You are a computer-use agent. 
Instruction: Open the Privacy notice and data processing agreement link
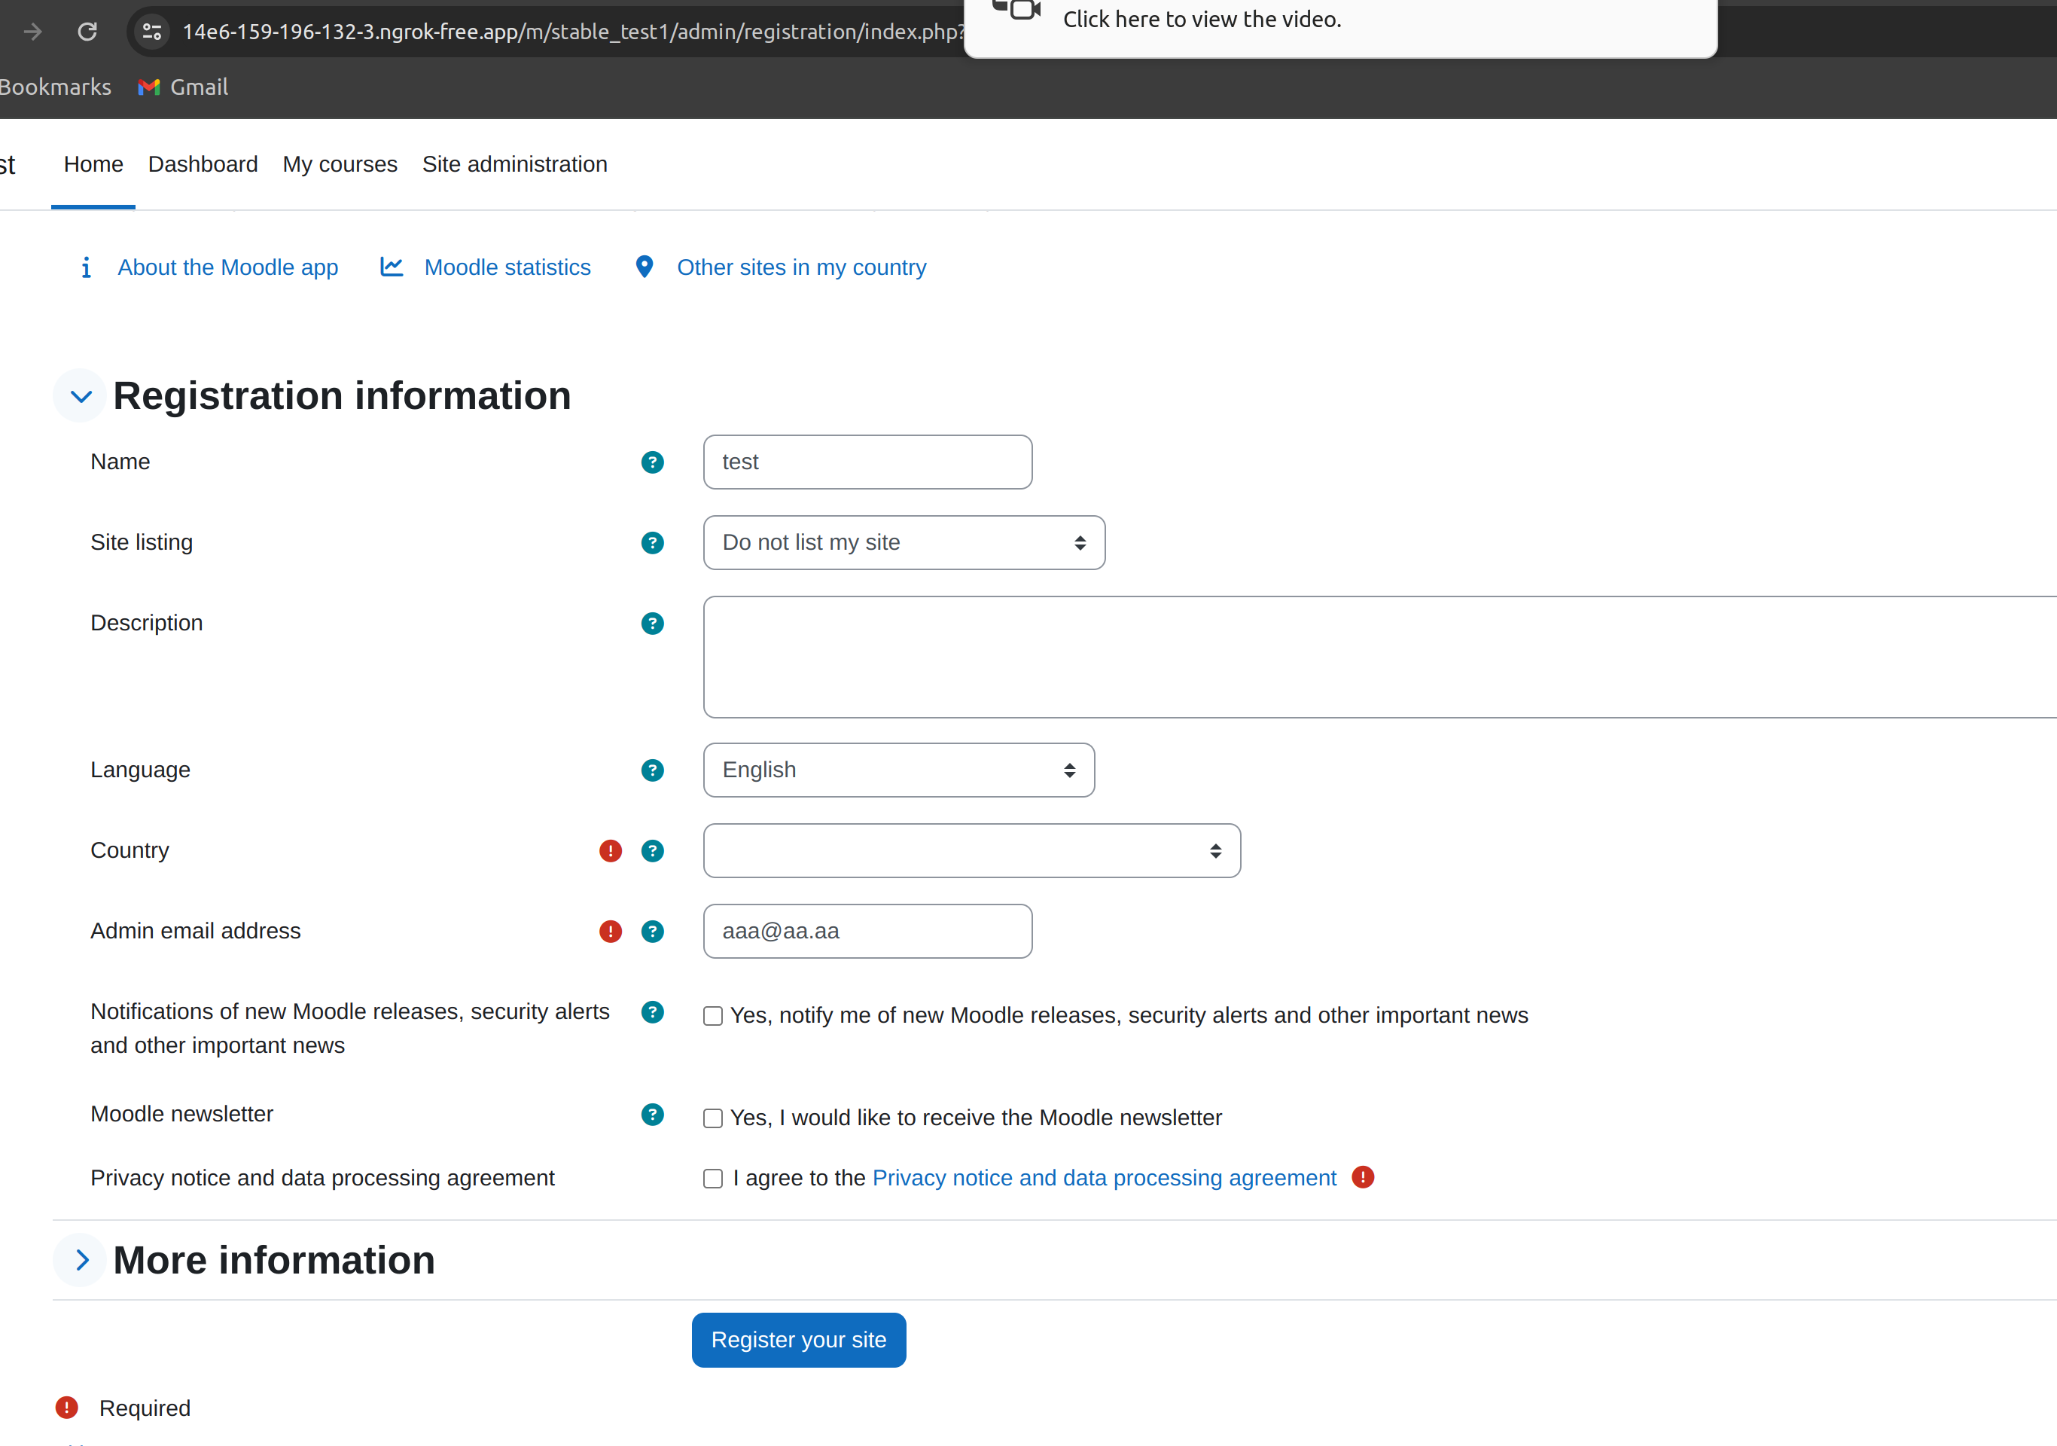[x=1104, y=1178]
